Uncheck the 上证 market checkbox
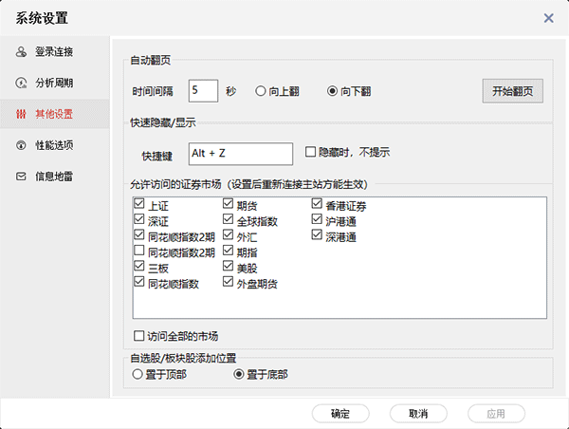The width and height of the screenshot is (569, 429). click(x=140, y=206)
